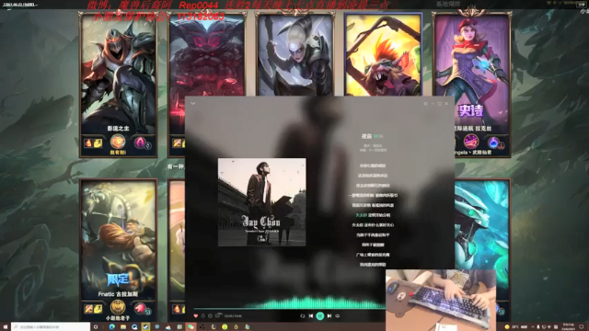Click the taskbar search box
The height and width of the screenshot is (331, 589).
51,327
